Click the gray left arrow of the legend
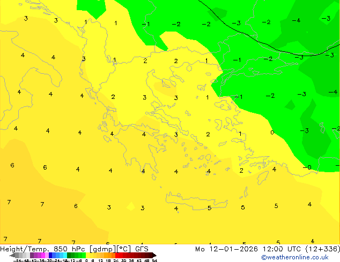340x262 pixels. (12, 255)
